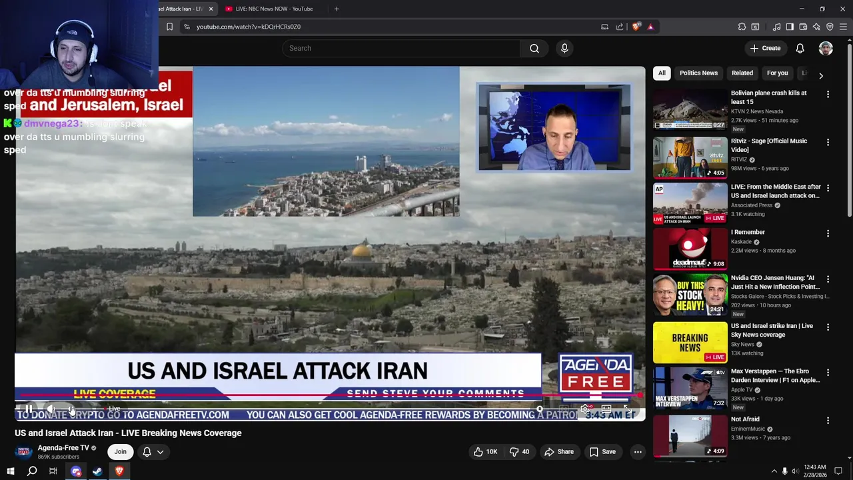
Task: Run search with magnifier button
Action: (x=534, y=48)
